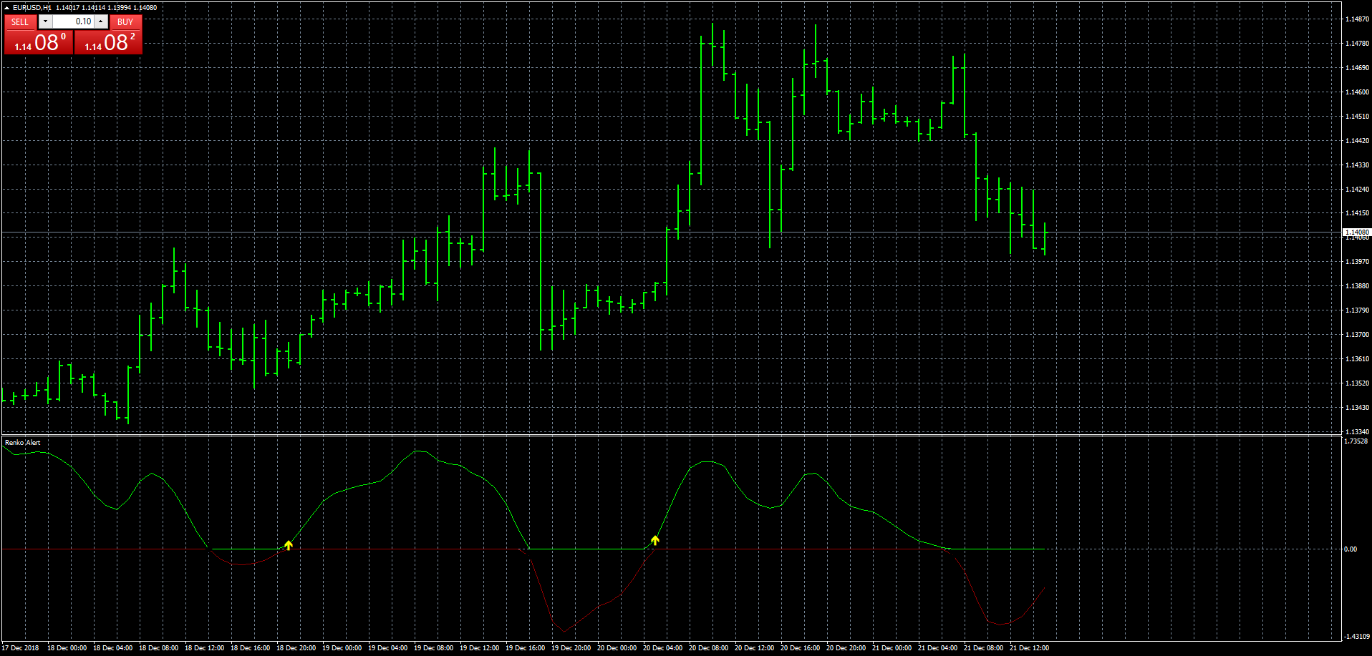The height and width of the screenshot is (656, 1372).
Task: Click the Renko Alert indicator label
Action: click(23, 443)
